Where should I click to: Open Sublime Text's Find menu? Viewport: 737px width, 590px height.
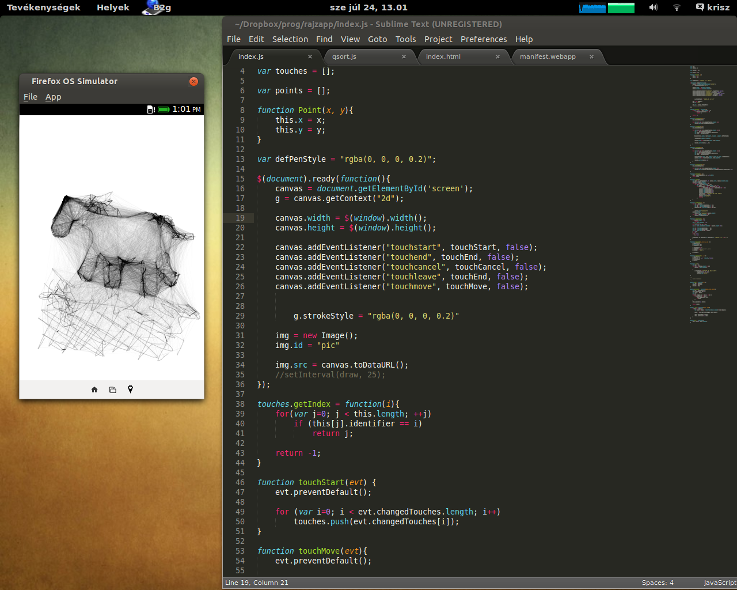(324, 39)
